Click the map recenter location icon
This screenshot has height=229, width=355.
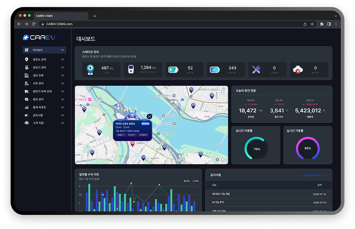pos(223,159)
